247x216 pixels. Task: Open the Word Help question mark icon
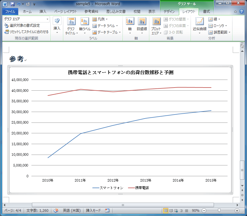pyautogui.click(x=242, y=11)
